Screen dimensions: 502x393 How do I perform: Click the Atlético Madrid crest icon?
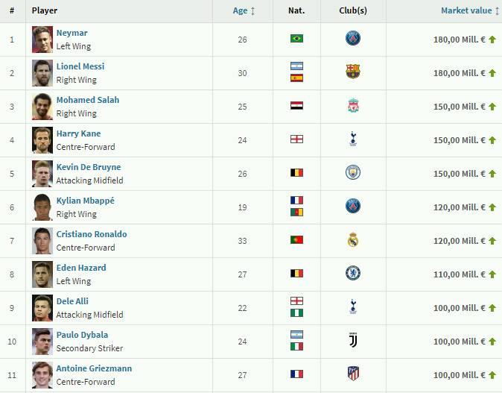(x=353, y=374)
